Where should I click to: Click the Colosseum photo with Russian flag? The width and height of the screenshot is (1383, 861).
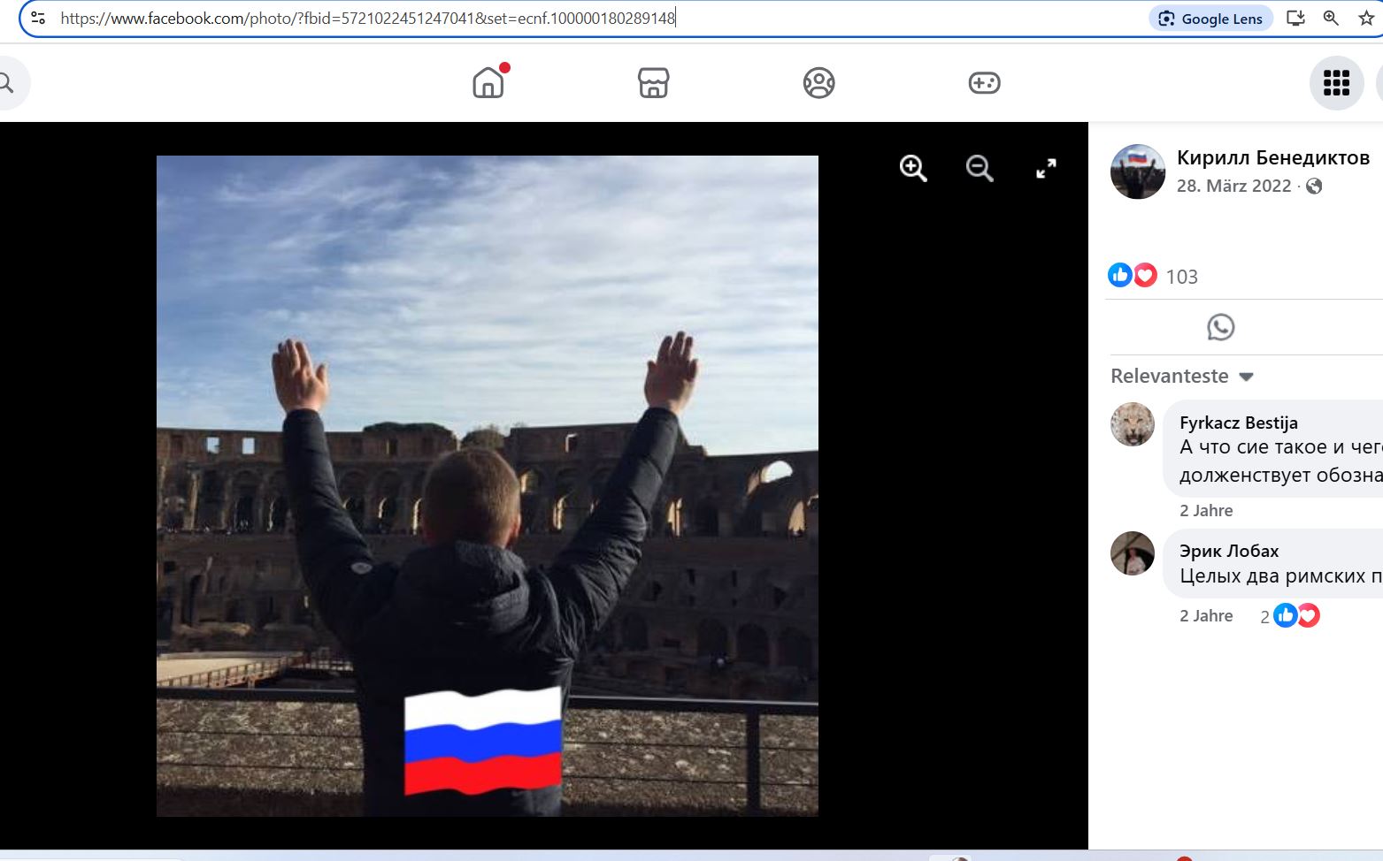(488, 485)
